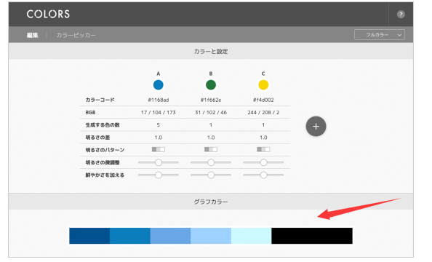Click brightness fine-tune slider for column B
Viewport: 432px width, 262px height.
[x=211, y=162]
